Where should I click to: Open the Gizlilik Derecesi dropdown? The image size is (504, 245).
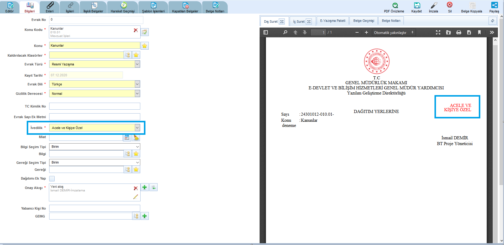click(x=137, y=94)
